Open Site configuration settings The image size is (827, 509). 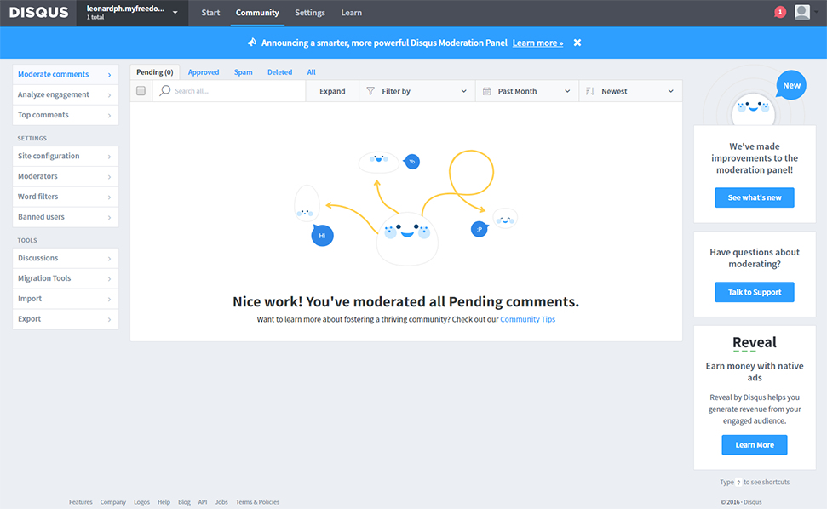[66, 156]
